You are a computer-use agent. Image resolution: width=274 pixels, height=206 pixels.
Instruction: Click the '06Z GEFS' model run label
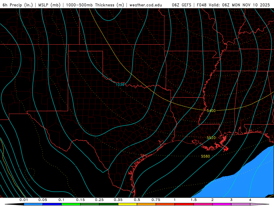point(182,5)
